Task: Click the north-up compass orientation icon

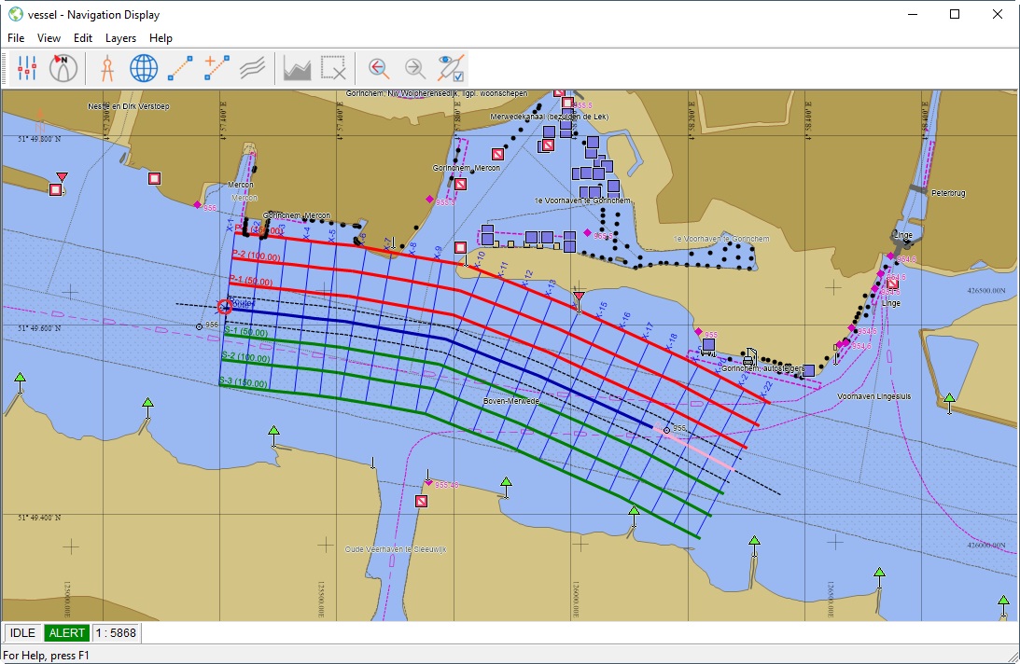Action: coord(63,68)
